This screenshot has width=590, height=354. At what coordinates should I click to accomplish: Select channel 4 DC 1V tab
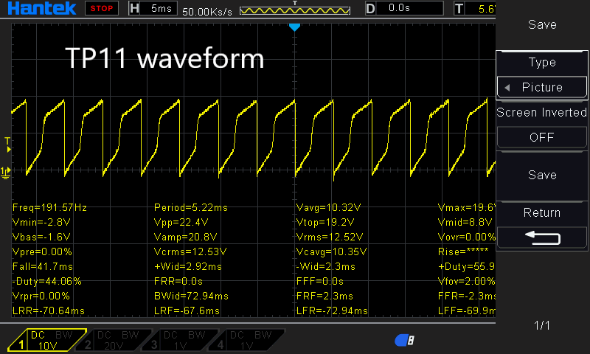coord(246,340)
